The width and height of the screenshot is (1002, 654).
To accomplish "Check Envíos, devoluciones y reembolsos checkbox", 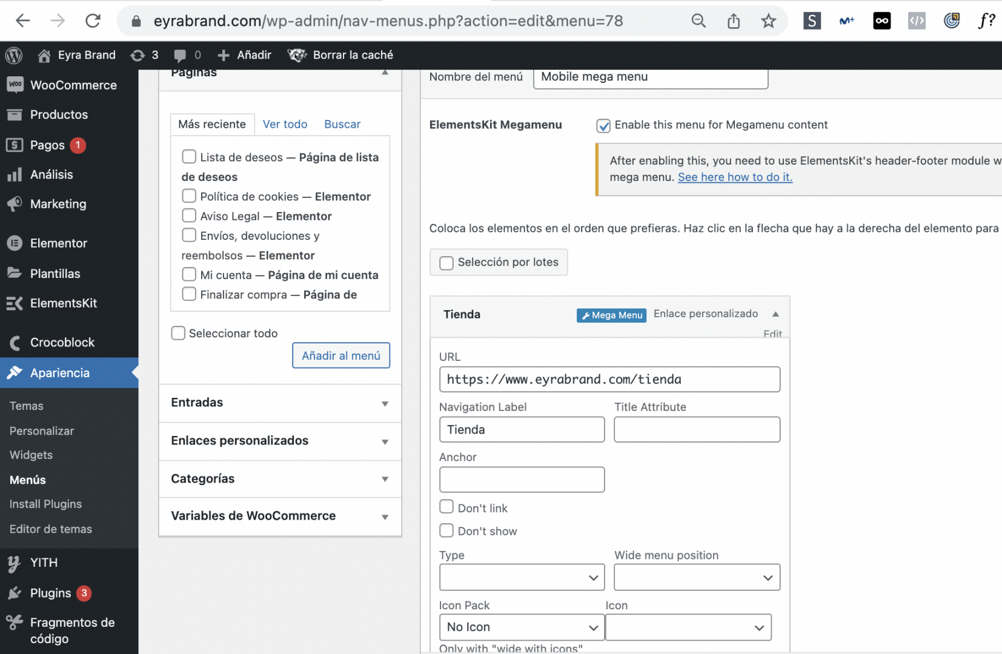I will pyautogui.click(x=189, y=235).
